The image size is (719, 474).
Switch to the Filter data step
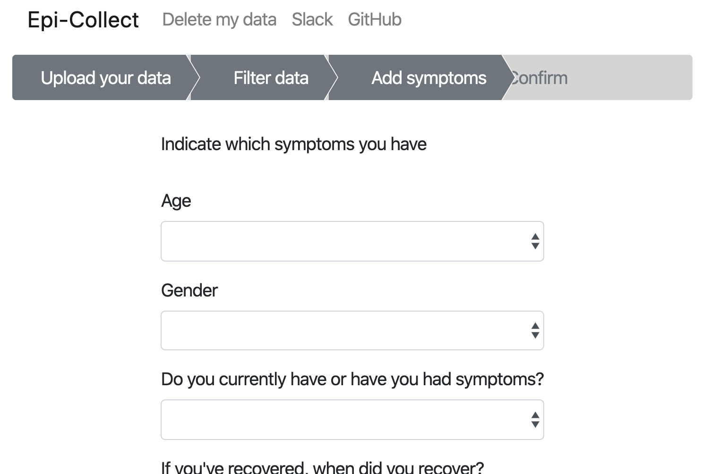coord(271,78)
